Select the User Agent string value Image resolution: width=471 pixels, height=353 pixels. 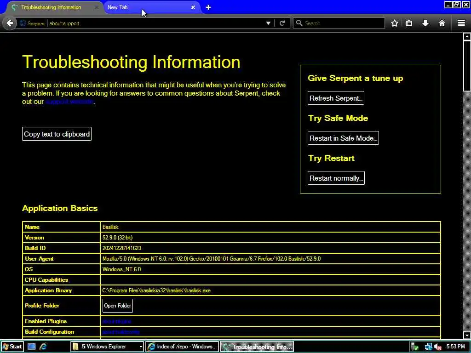coord(212,258)
